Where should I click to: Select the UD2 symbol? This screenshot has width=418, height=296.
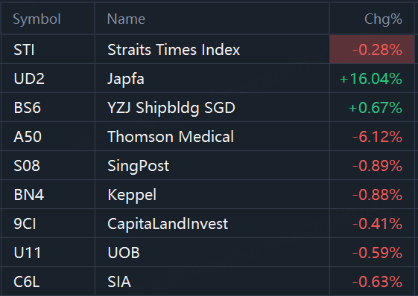[29, 79]
